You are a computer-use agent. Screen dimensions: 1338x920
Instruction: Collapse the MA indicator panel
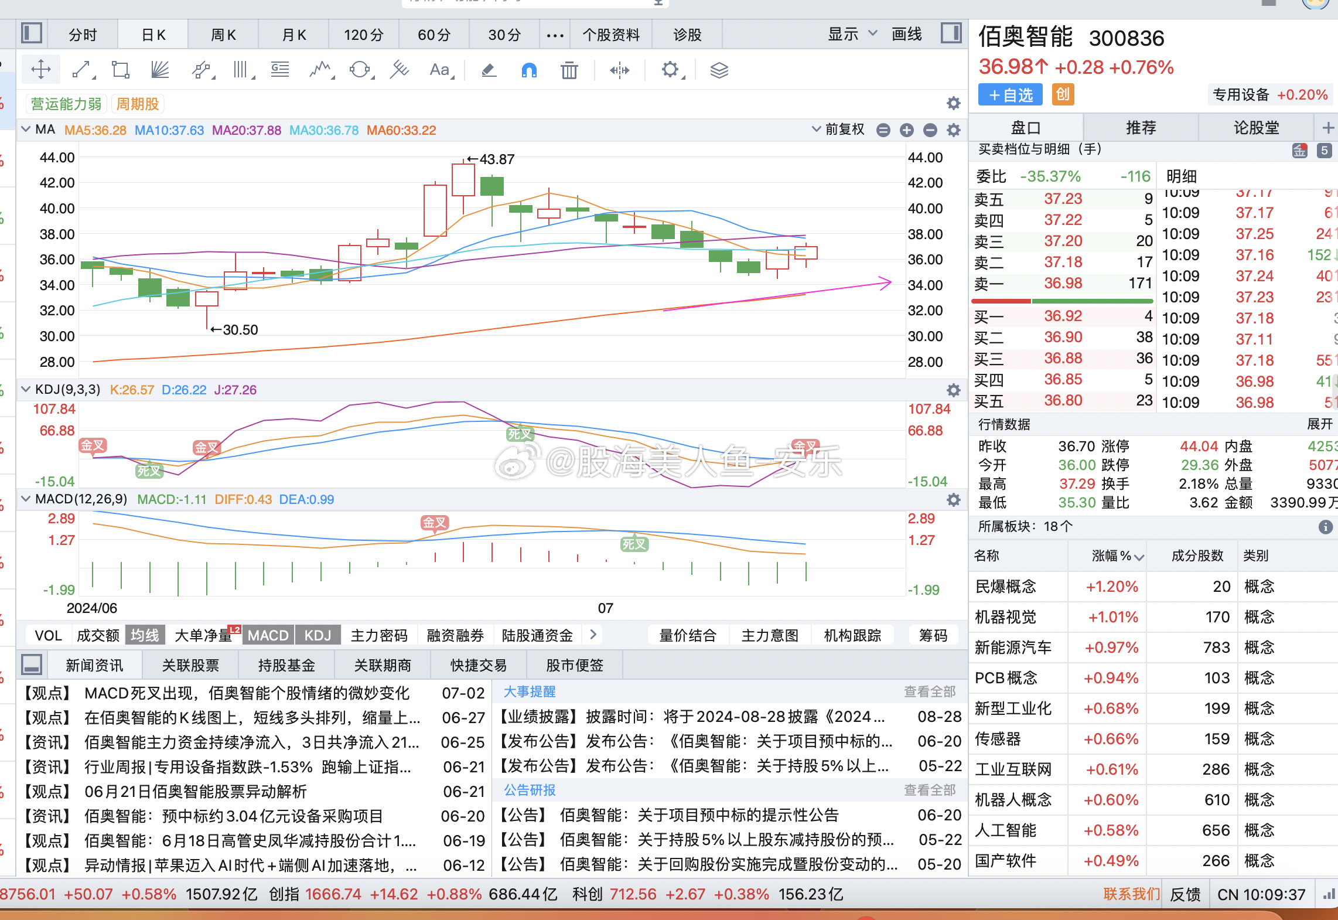pos(26,129)
